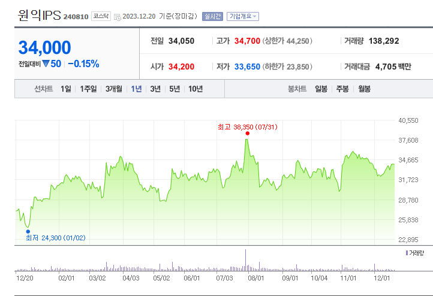
Task: Click the blue 최저 24,300 marker dot
Action: tap(28, 231)
